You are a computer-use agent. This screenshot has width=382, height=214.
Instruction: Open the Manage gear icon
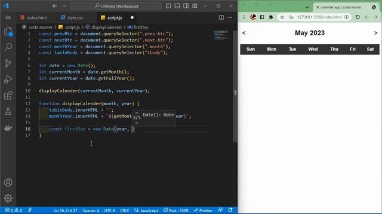click(8, 198)
